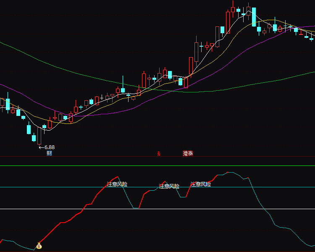Click the highest red candle at the peak
The width and height of the screenshot is (315, 252).
[233, 10]
